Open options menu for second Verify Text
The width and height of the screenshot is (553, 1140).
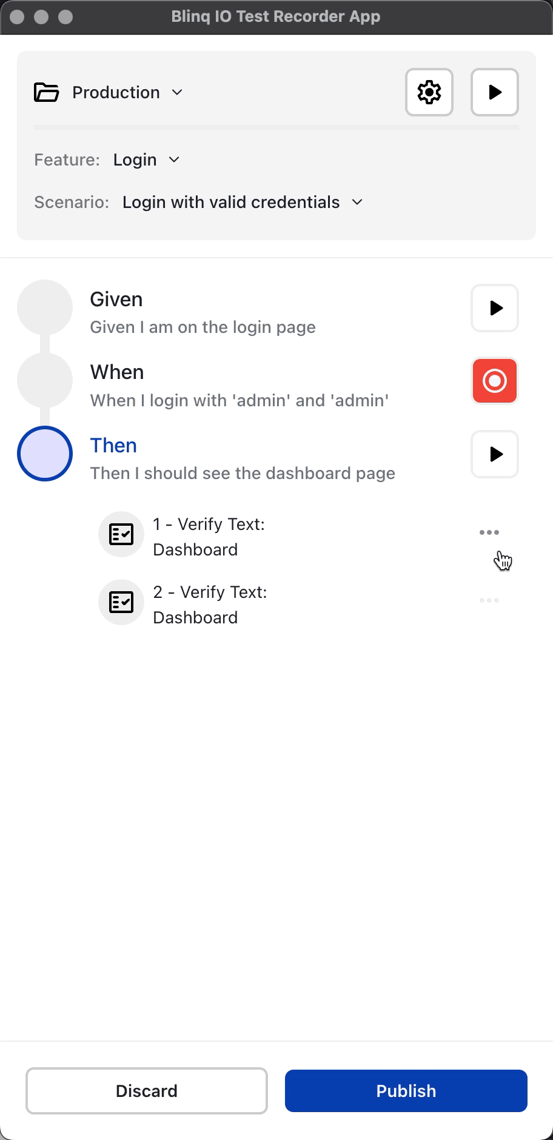pyautogui.click(x=489, y=600)
